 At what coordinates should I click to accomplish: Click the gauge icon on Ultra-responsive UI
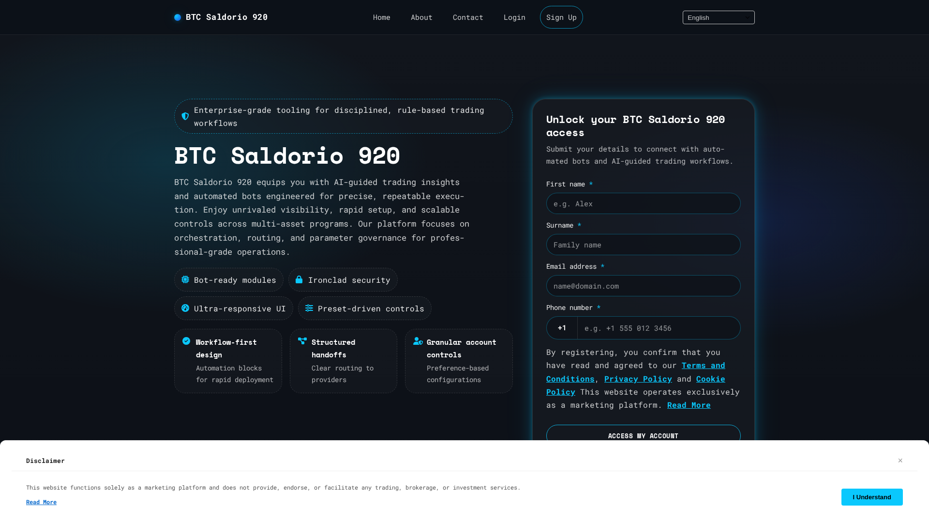[x=185, y=308]
